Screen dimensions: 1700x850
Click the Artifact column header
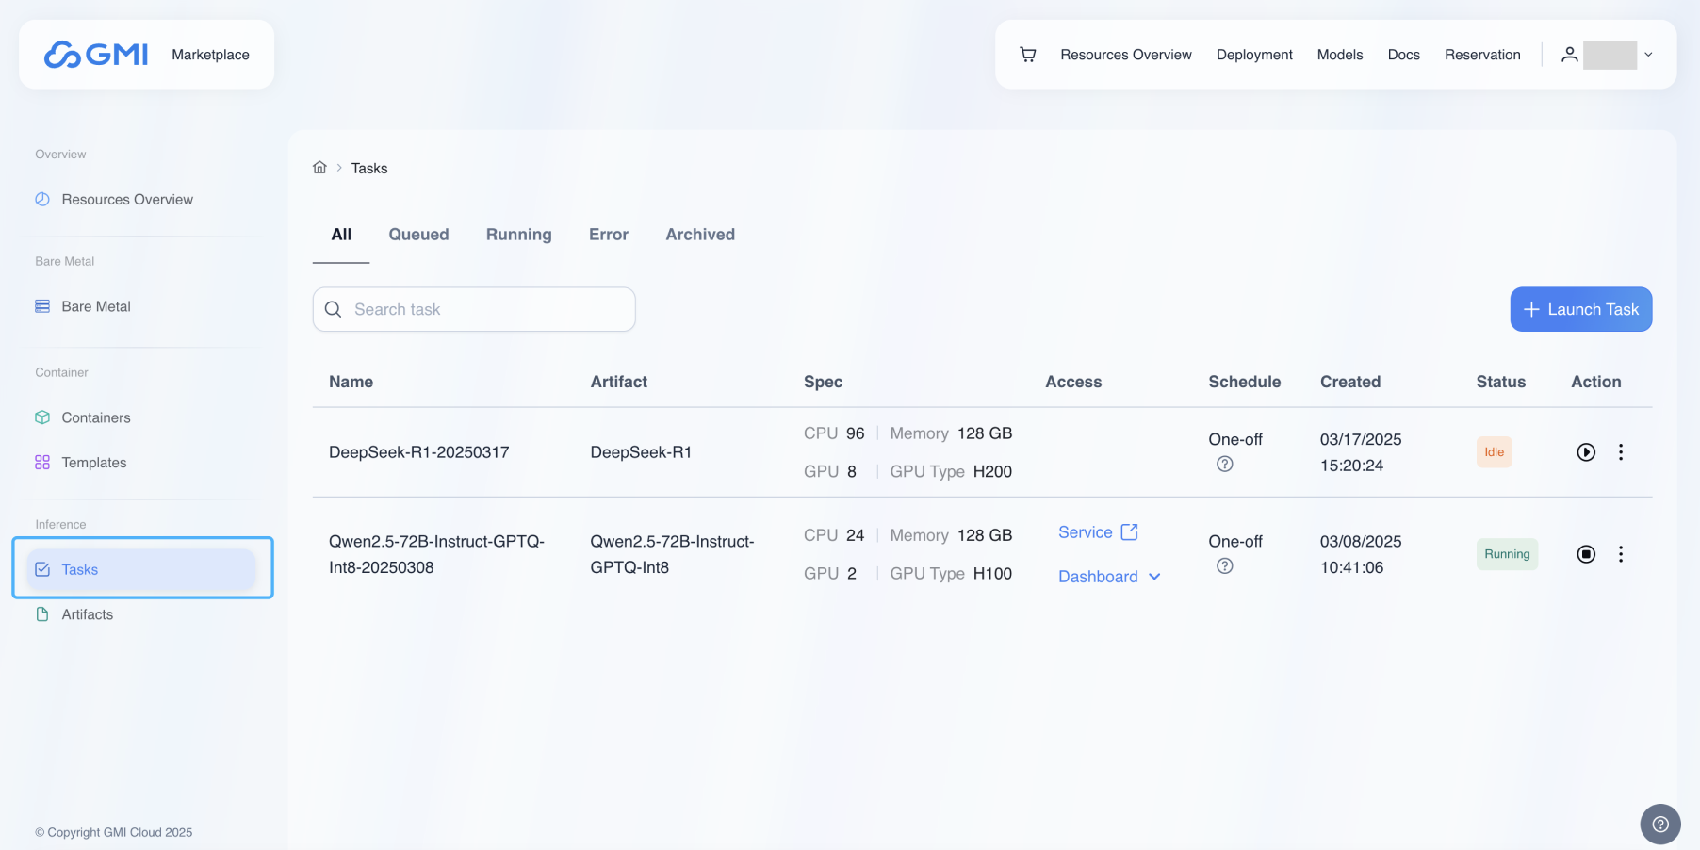coord(618,382)
